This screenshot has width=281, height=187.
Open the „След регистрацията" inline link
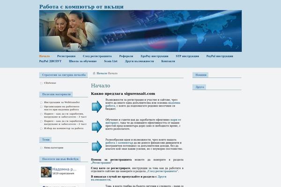tap(162, 171)
